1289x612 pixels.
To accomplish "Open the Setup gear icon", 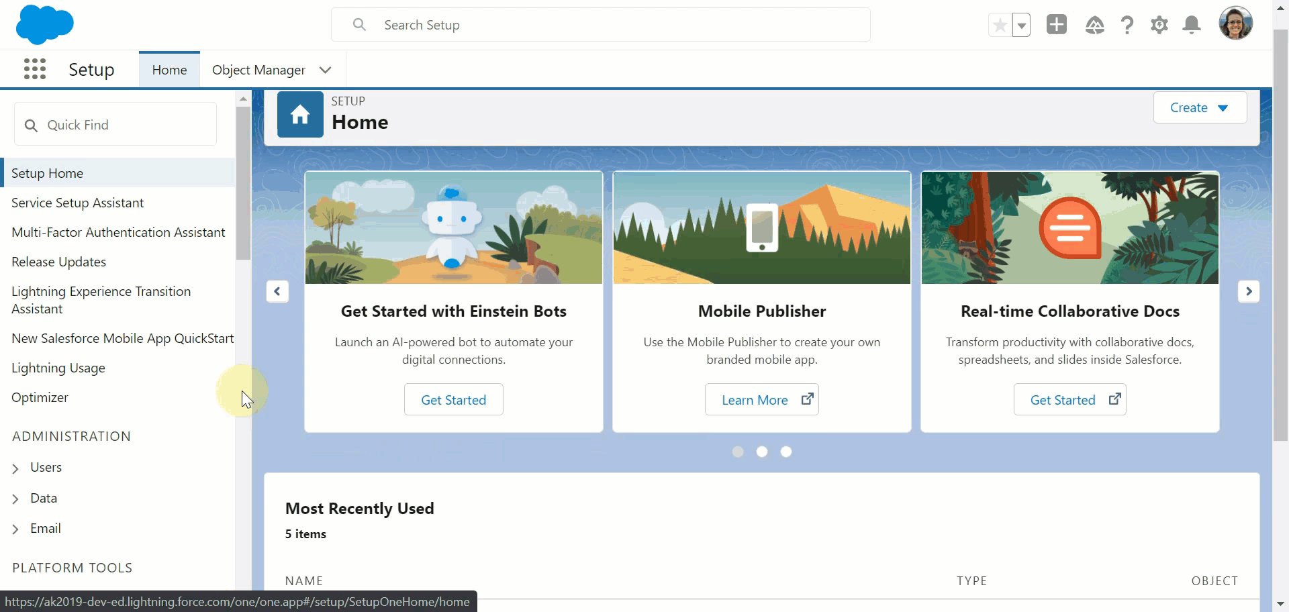I will point(1159,25).
